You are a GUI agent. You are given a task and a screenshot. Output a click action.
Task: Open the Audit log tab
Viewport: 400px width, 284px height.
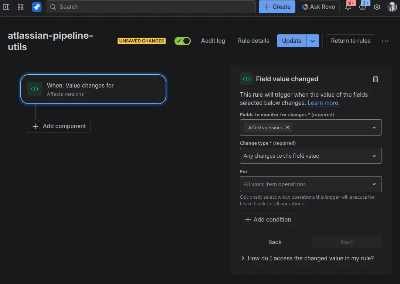213,41
